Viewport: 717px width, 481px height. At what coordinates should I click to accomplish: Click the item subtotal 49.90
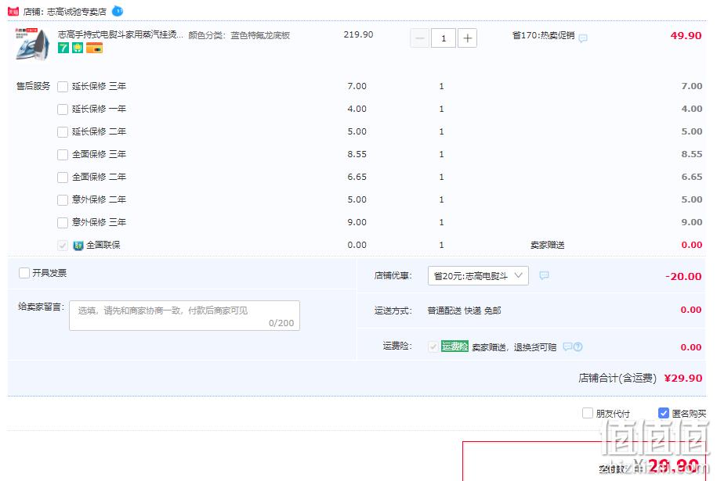coord(686,36)
